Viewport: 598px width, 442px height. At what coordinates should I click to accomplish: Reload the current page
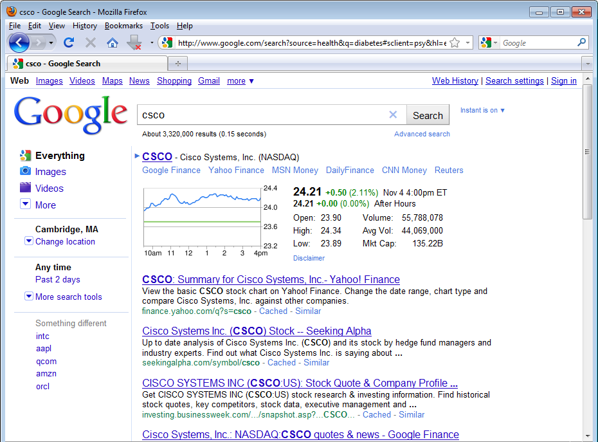pyautogui.click(x=69, y=42)
